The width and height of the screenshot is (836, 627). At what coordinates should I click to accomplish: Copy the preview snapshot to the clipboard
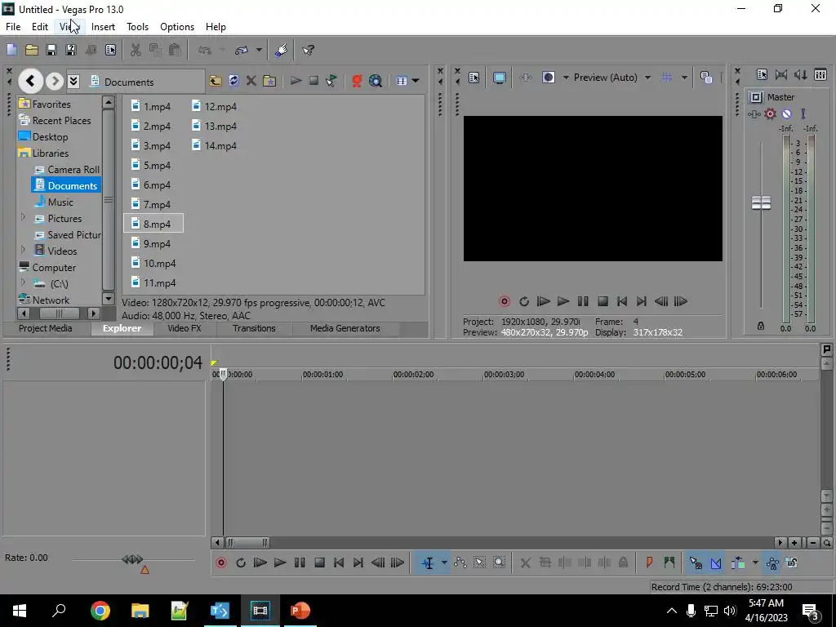706,78
